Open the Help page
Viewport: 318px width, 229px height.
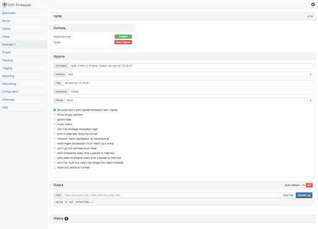click(5, 107)
